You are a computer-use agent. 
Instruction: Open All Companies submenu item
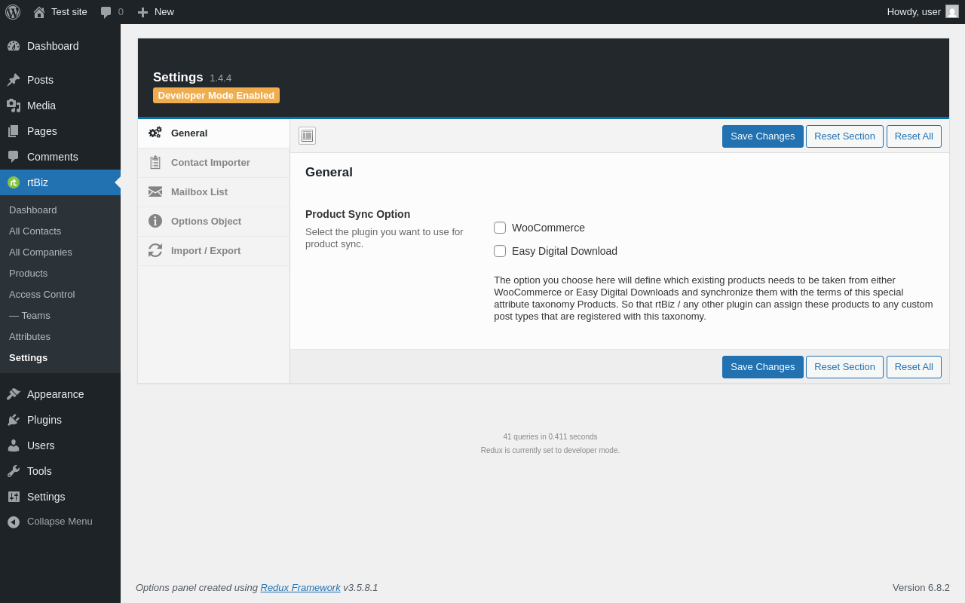coord(60,252)
